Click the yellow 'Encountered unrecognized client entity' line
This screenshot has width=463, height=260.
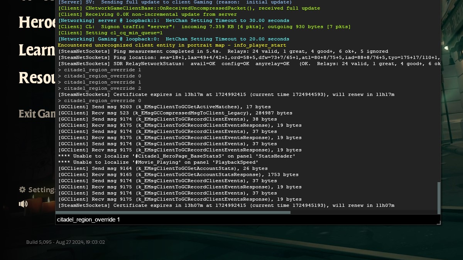[172, 45]
